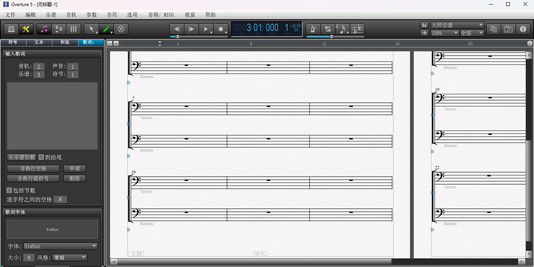Image resolution: width=534 pixels, height=267 pixels.
Task: Click the 申请 button
Action: [x=74, y=168]
